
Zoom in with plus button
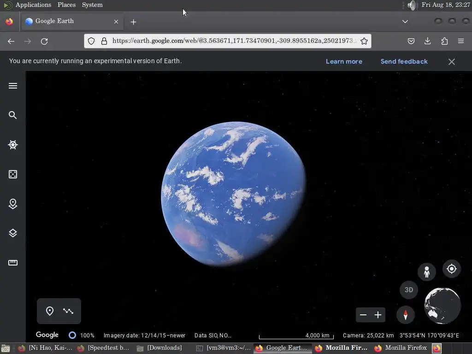[378, 315]
